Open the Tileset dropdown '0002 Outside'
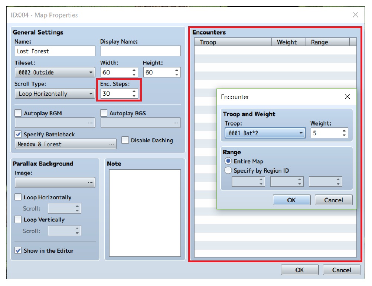This screenshot has height=286, width=372. (55, 73)
